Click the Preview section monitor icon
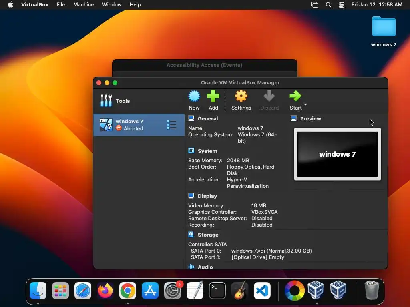The image size is (410, 307). coord(293,118)
